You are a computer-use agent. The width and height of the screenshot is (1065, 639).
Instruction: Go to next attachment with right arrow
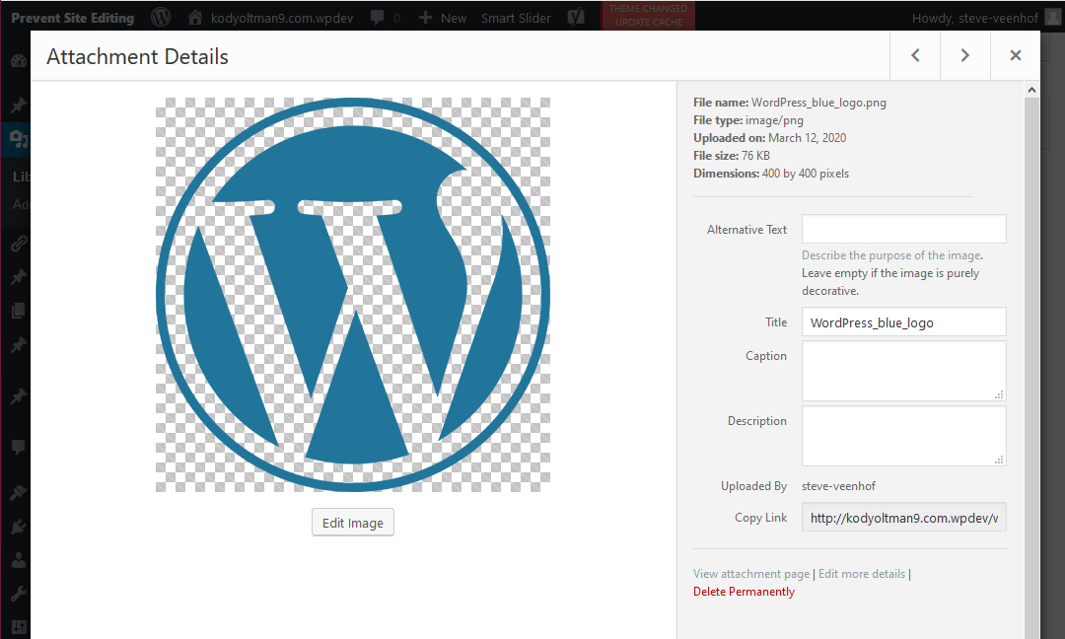click(965, 55)
